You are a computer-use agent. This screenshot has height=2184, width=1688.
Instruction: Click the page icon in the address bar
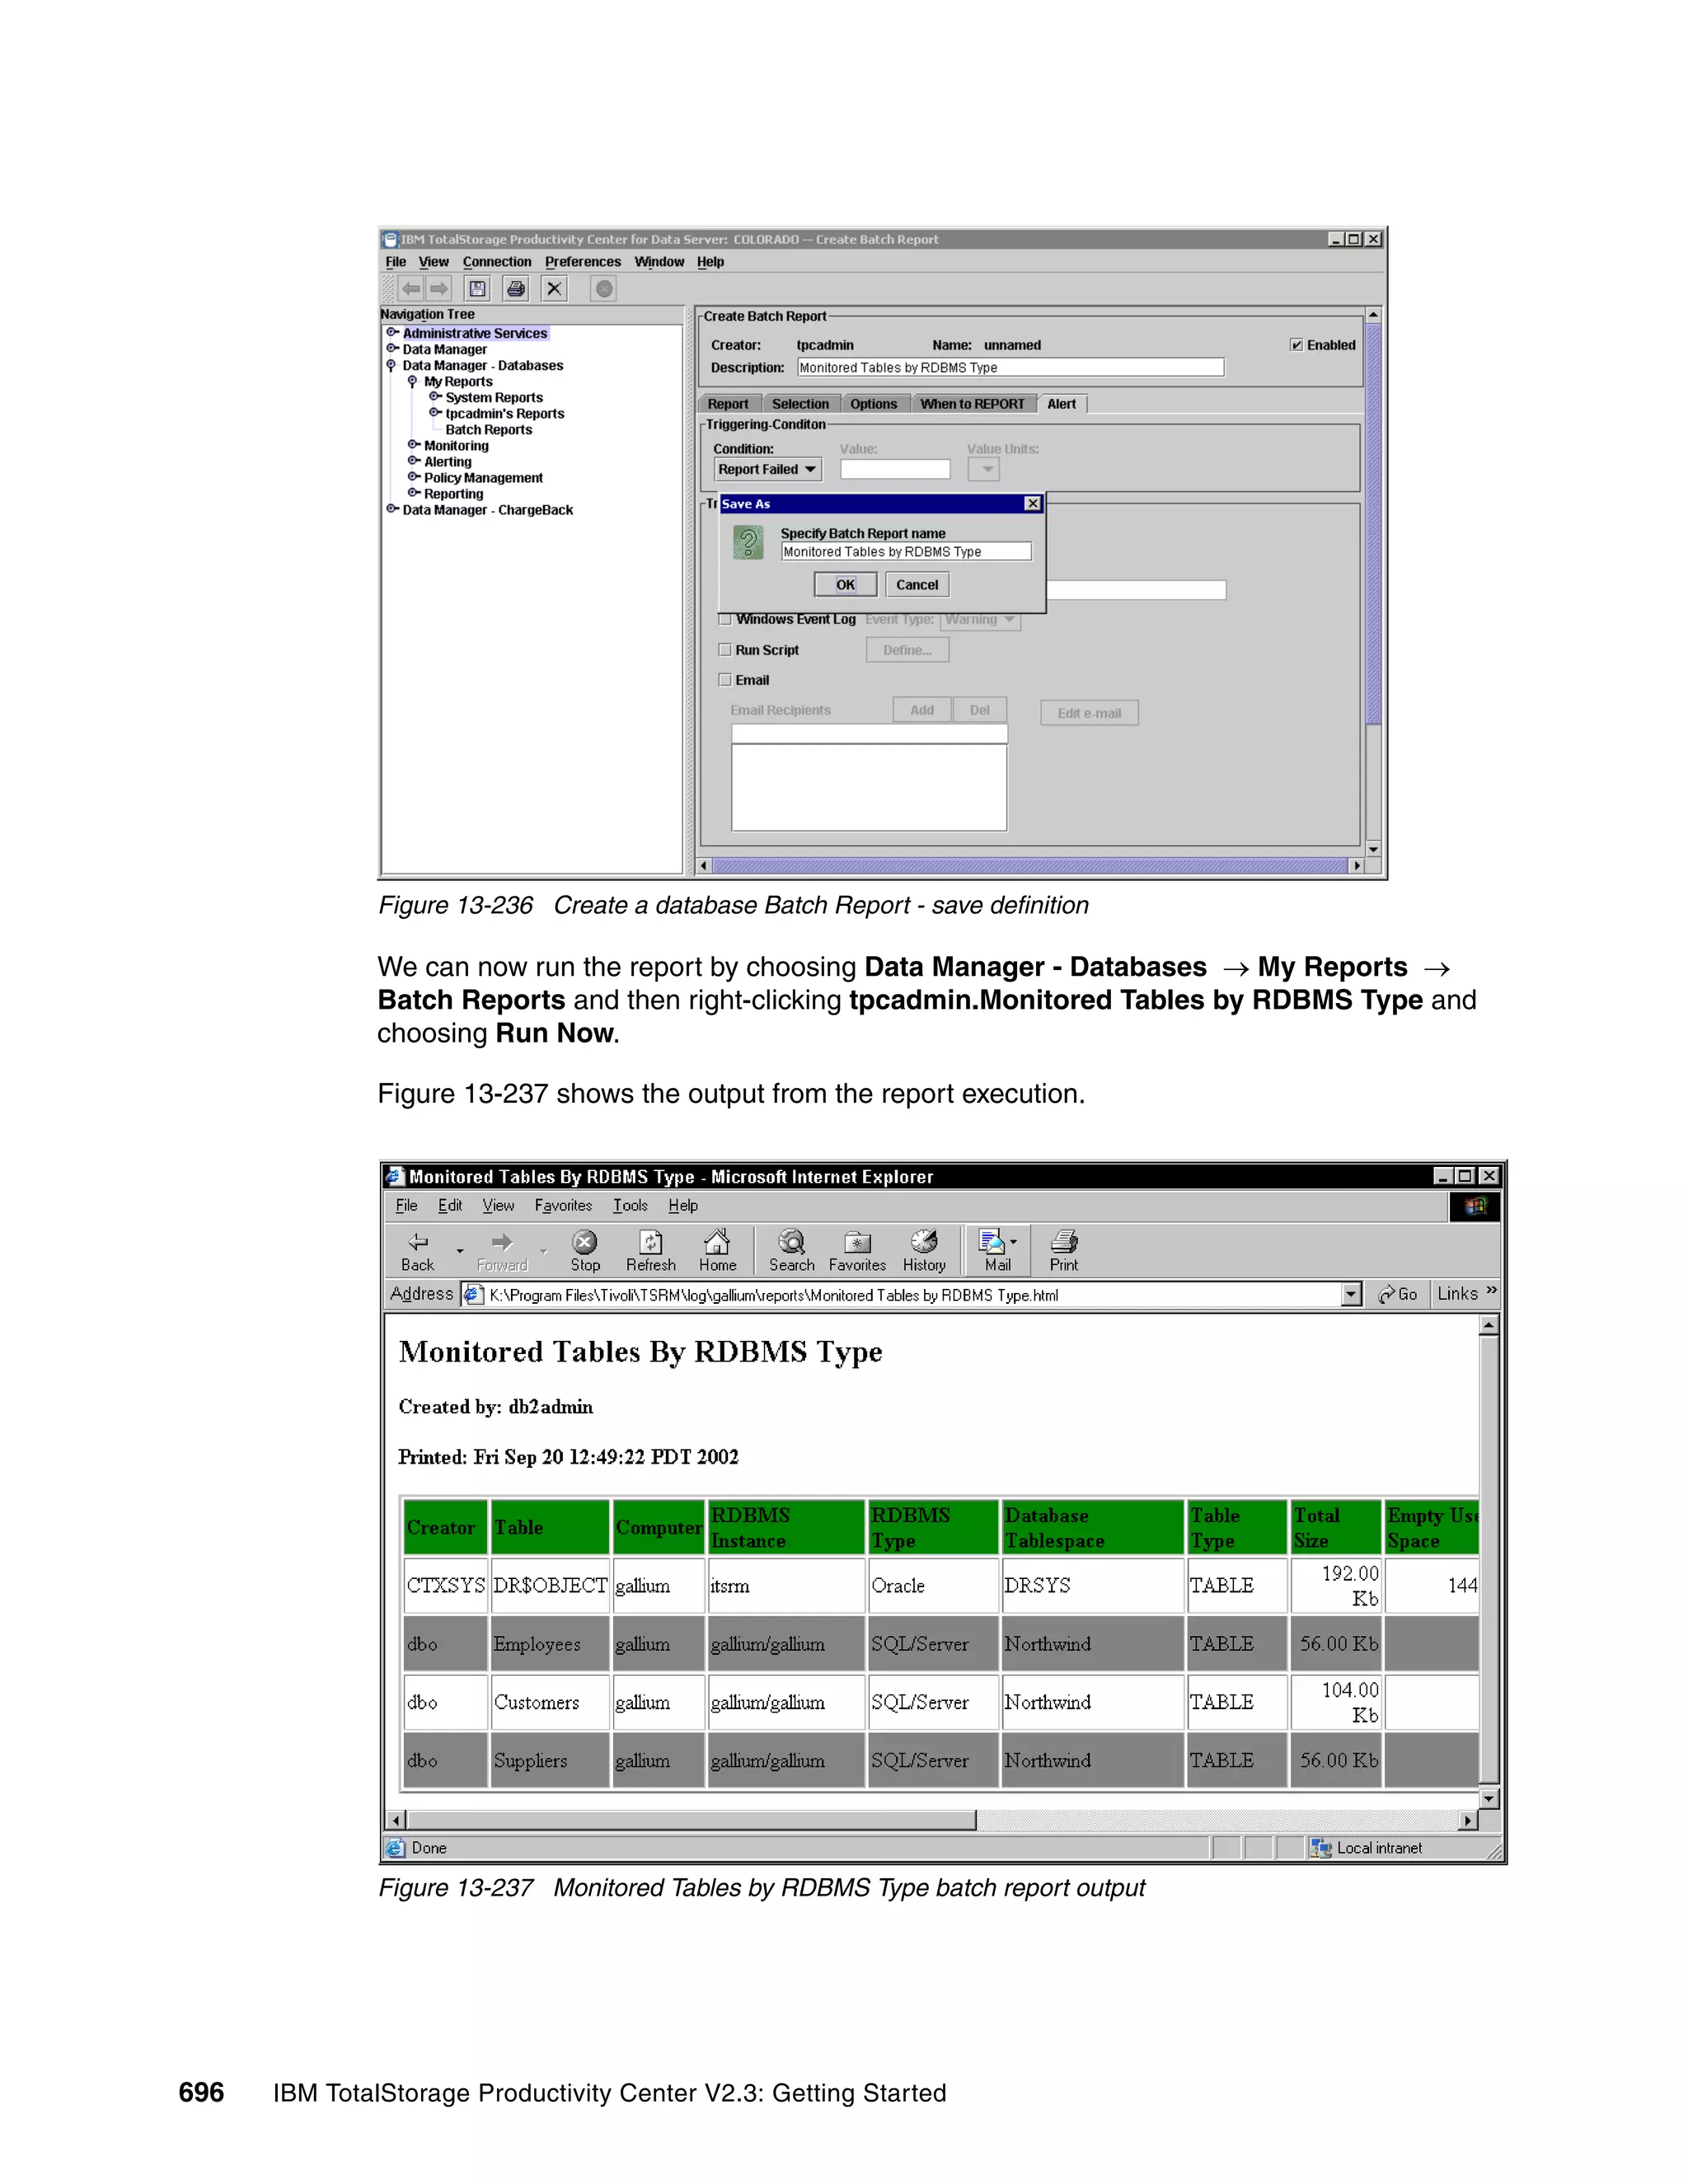click(474, 1294)
